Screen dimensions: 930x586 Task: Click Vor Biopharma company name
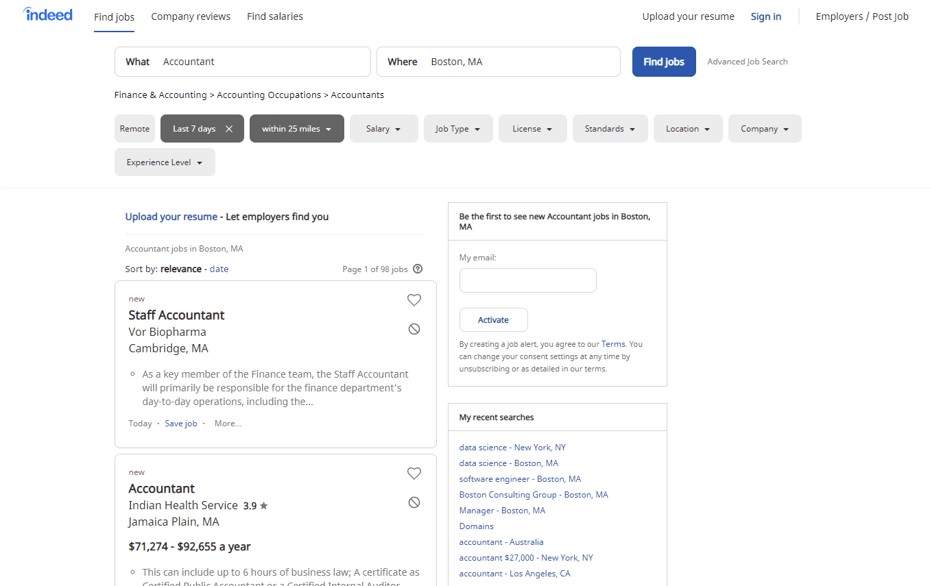(167, 332)
